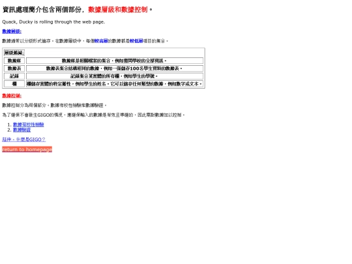
Task: Click the paragraph mentioning GIGO situation
Action: point(93,115)
